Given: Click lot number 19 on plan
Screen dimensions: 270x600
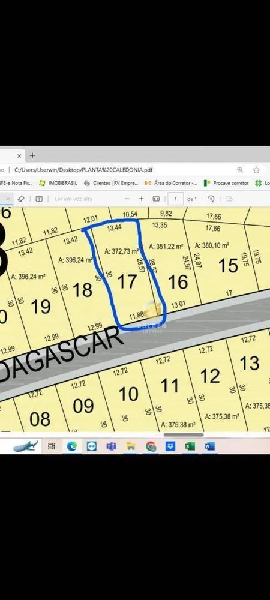Looking at the screenshot, I should (41, 307).
